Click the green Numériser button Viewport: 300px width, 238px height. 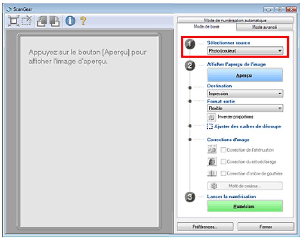[x=245, y=206]
